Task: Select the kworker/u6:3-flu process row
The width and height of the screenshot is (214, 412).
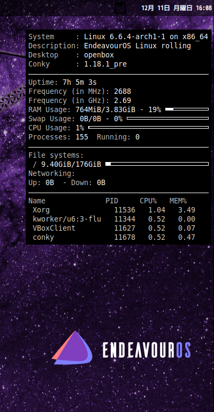Action: (113, 219)
